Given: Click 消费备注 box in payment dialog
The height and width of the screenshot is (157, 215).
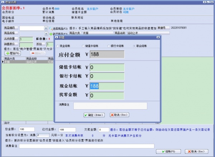Looking at the screenshot, I should coord(110,106).
